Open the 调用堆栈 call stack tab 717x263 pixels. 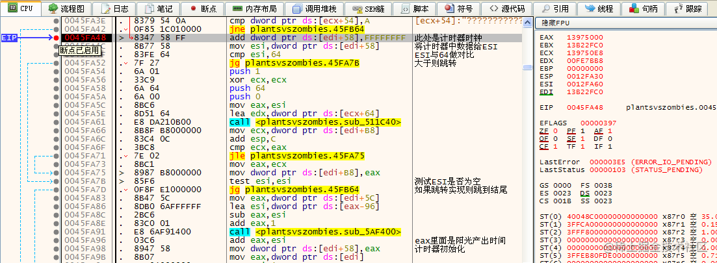[314, 8]
